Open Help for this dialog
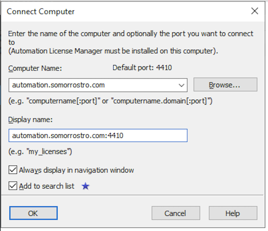Screen dimensions: 268x231 [x=232, y=213]
